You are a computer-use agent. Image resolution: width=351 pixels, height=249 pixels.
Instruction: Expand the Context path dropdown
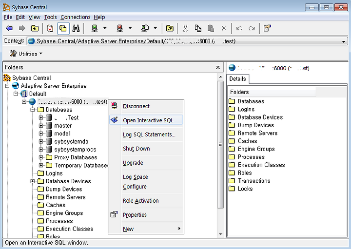click(x=344, y=41)
